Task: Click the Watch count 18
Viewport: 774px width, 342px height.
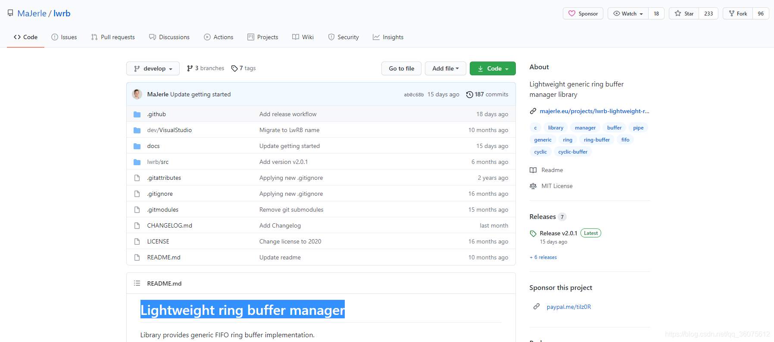Action: click(656, 13)
